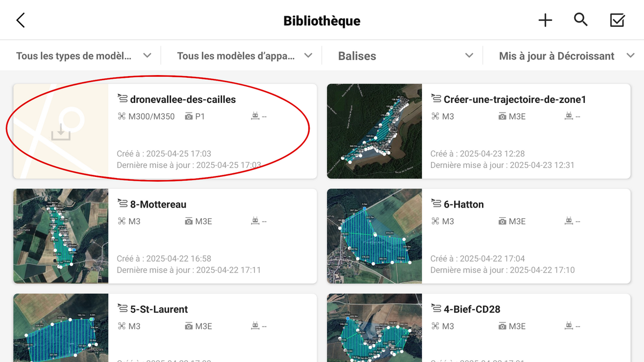Screen dimensions: 644x362
Task: Open the 8-Mottereau mission
Action: coord(158,204)
